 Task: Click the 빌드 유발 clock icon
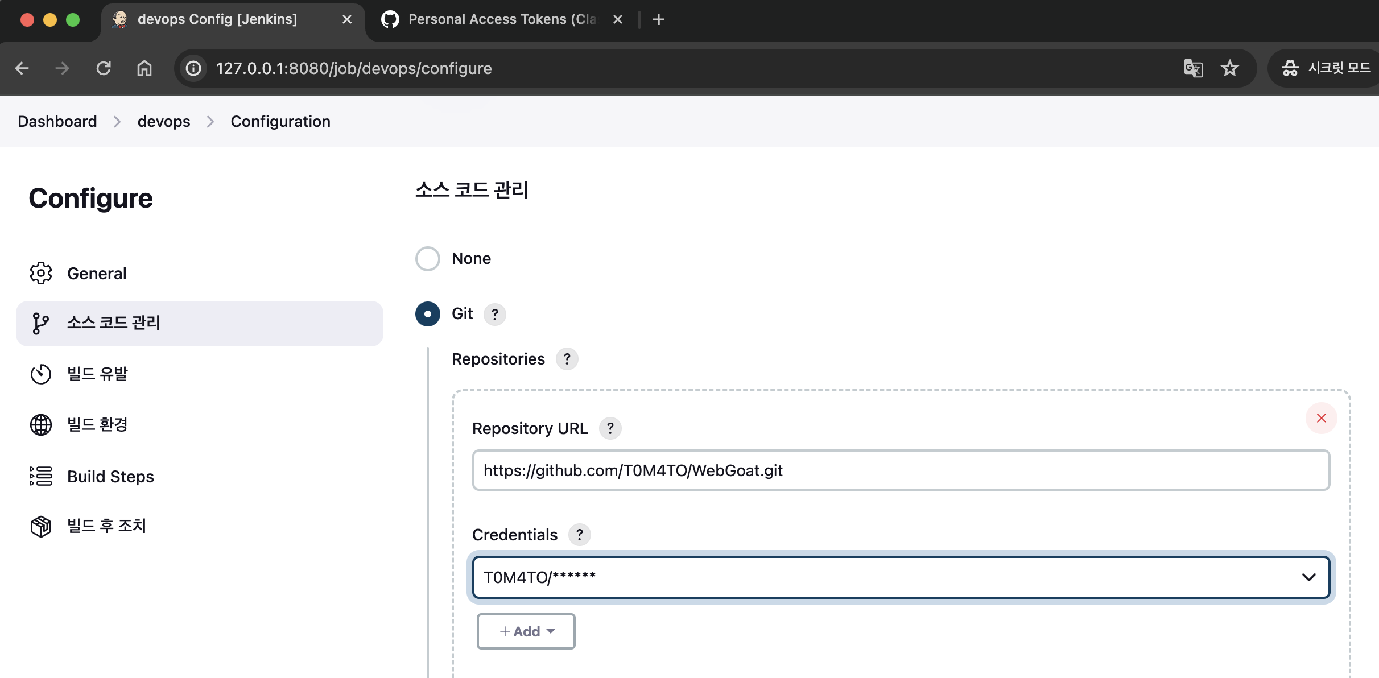click(x=41, y=374)
